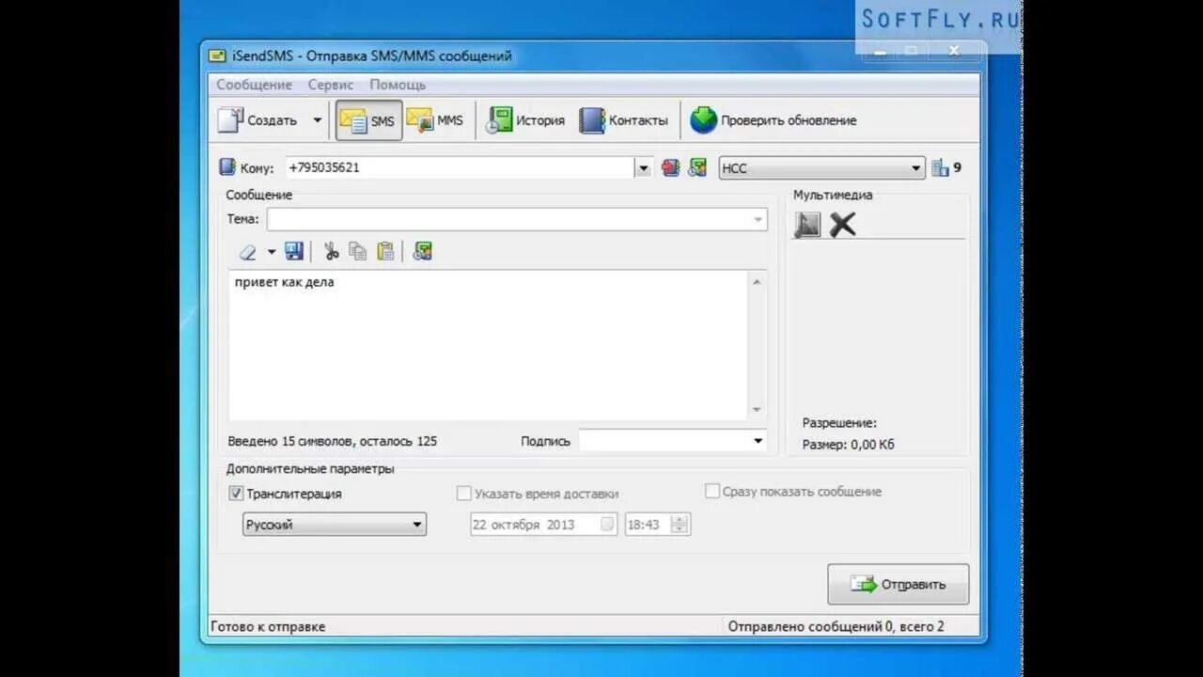Save message with the floppy disk icon
1203x677 pixels.
294,251
